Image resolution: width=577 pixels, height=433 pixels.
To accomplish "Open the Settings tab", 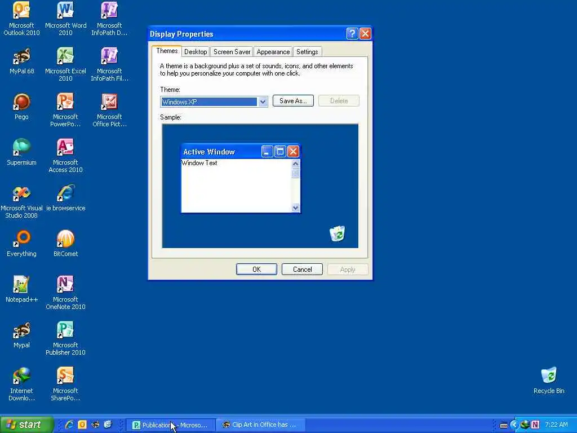I will (307, 51).
